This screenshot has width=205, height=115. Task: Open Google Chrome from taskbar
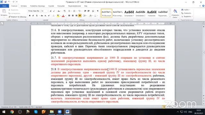pyautogui.click(x=12, y=112)
